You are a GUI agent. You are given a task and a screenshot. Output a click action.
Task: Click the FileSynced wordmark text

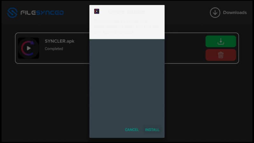click(x=42, y=13)
